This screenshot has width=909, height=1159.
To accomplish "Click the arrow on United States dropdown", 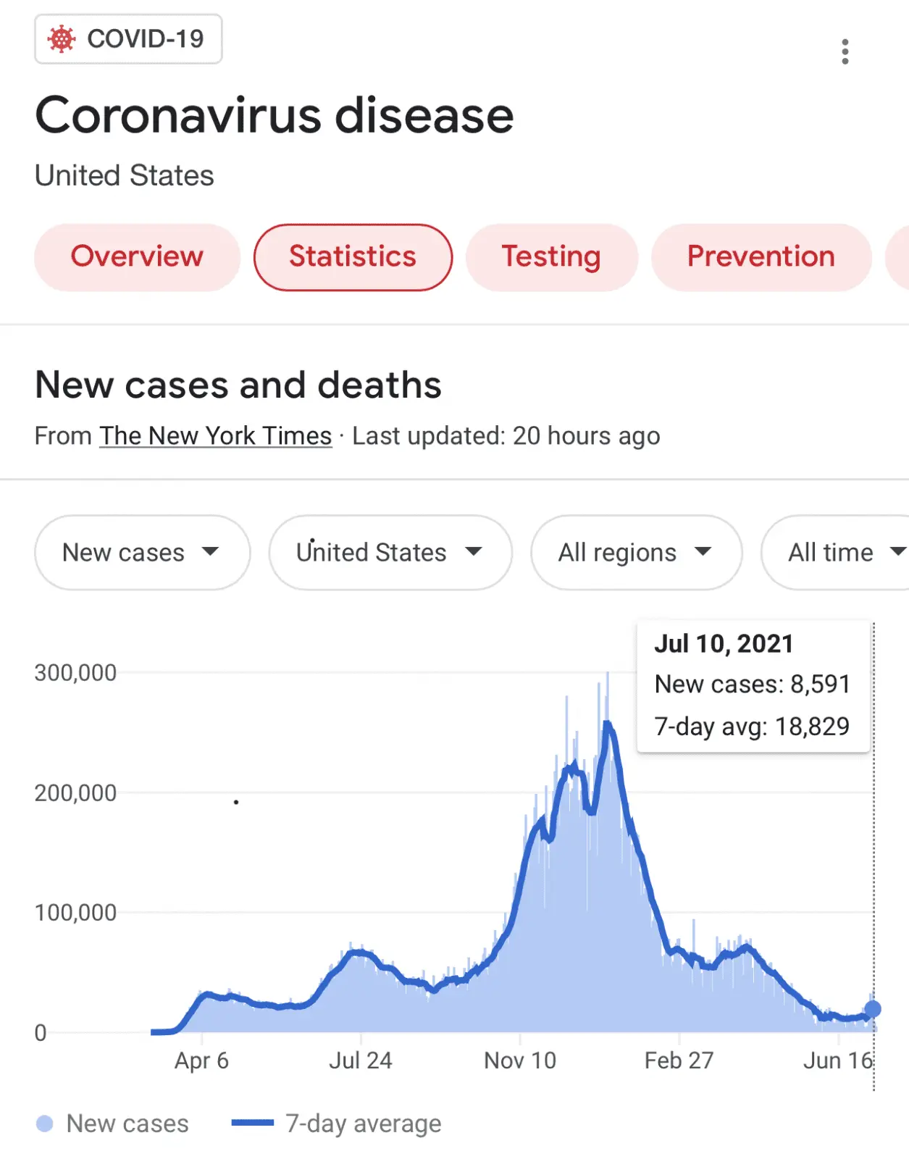I will point(474,552).
